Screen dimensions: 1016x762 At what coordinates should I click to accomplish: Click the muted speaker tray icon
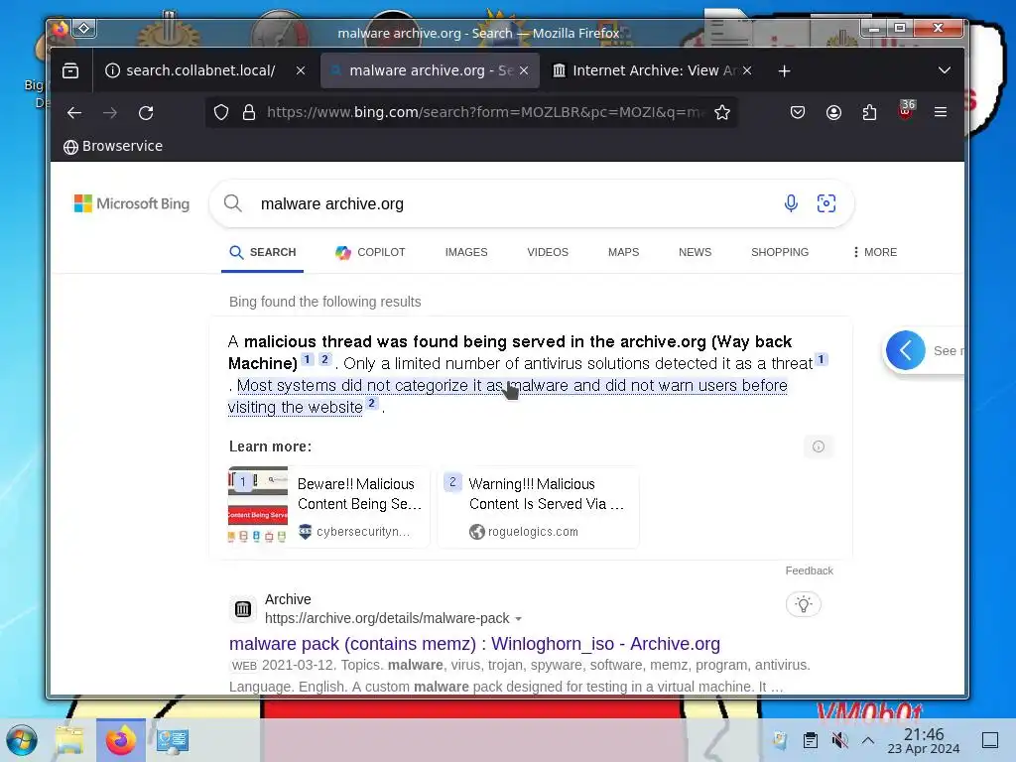coord(839,740)
